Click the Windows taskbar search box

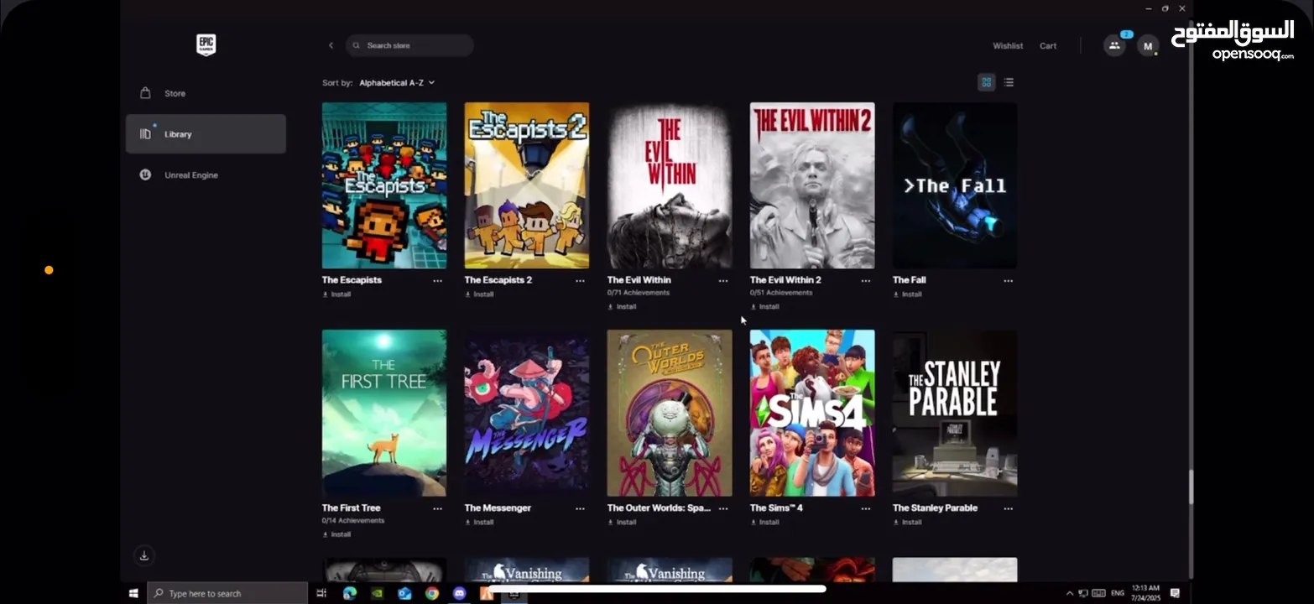pos(228,593)
